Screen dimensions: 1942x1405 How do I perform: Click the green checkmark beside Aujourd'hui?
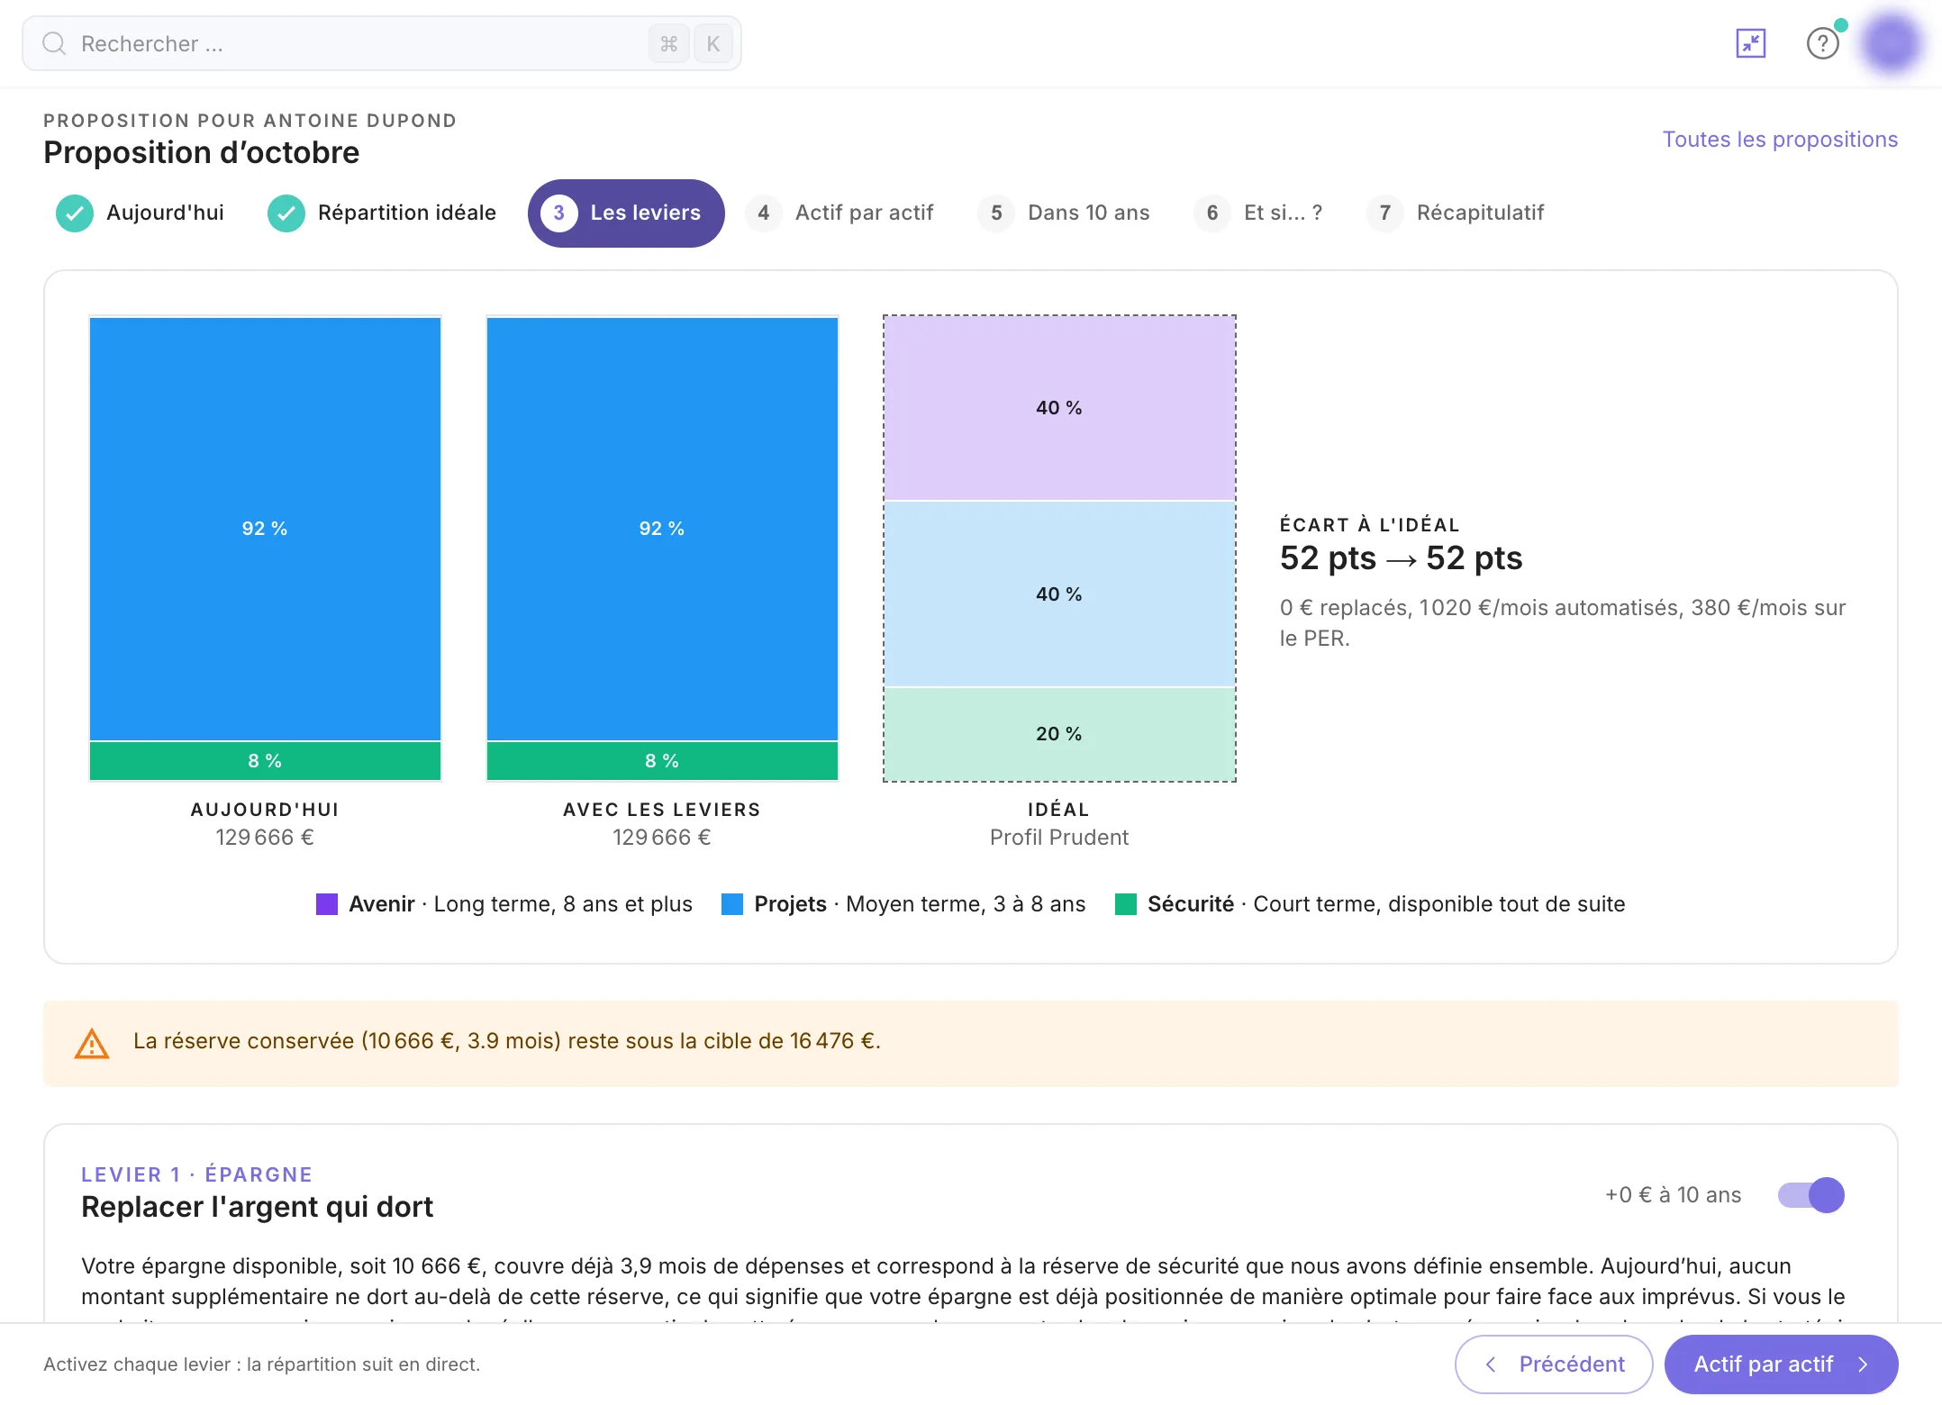point(75,213)
